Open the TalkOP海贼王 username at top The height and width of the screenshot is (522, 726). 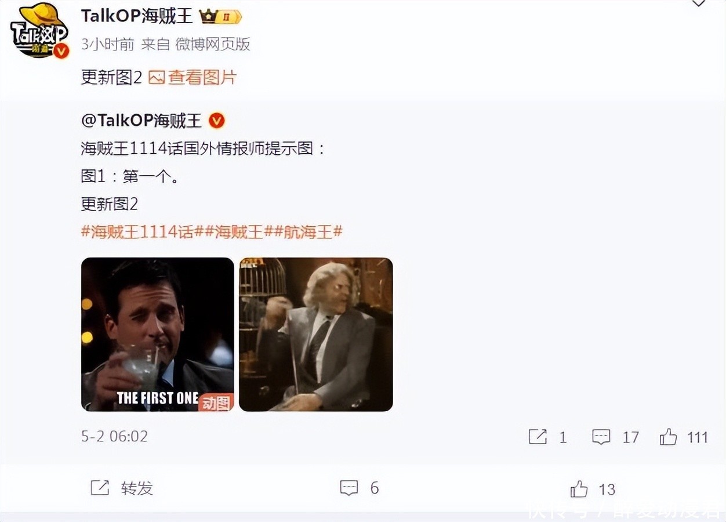(x=137, y=16)
